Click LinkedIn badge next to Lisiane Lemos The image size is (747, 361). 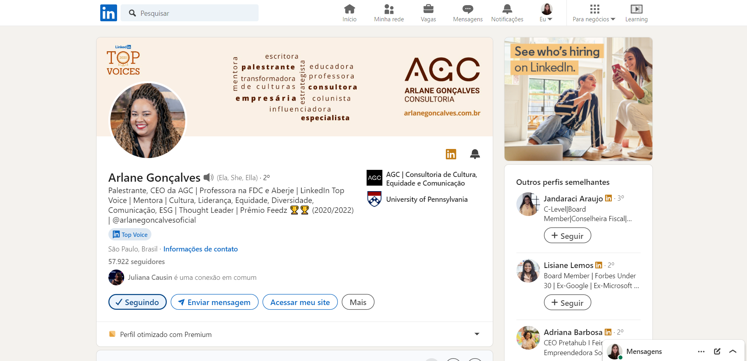point(599,265)
